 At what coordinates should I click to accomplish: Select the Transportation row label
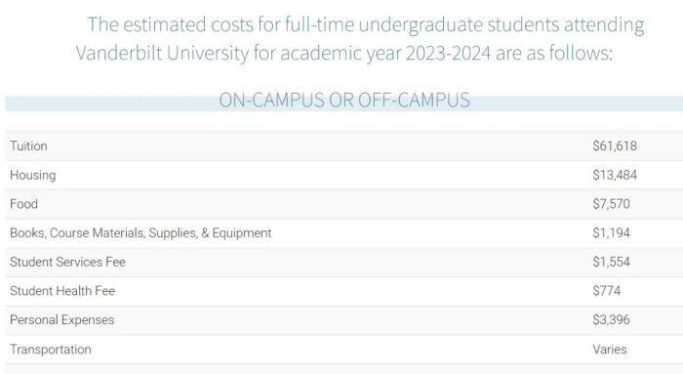pyautogui.click(x=51, y=350)
